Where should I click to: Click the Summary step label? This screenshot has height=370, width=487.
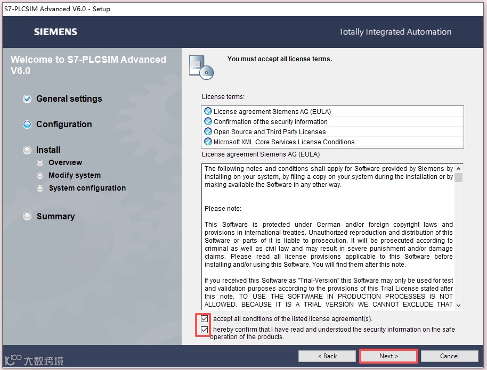tap(56, 216)
